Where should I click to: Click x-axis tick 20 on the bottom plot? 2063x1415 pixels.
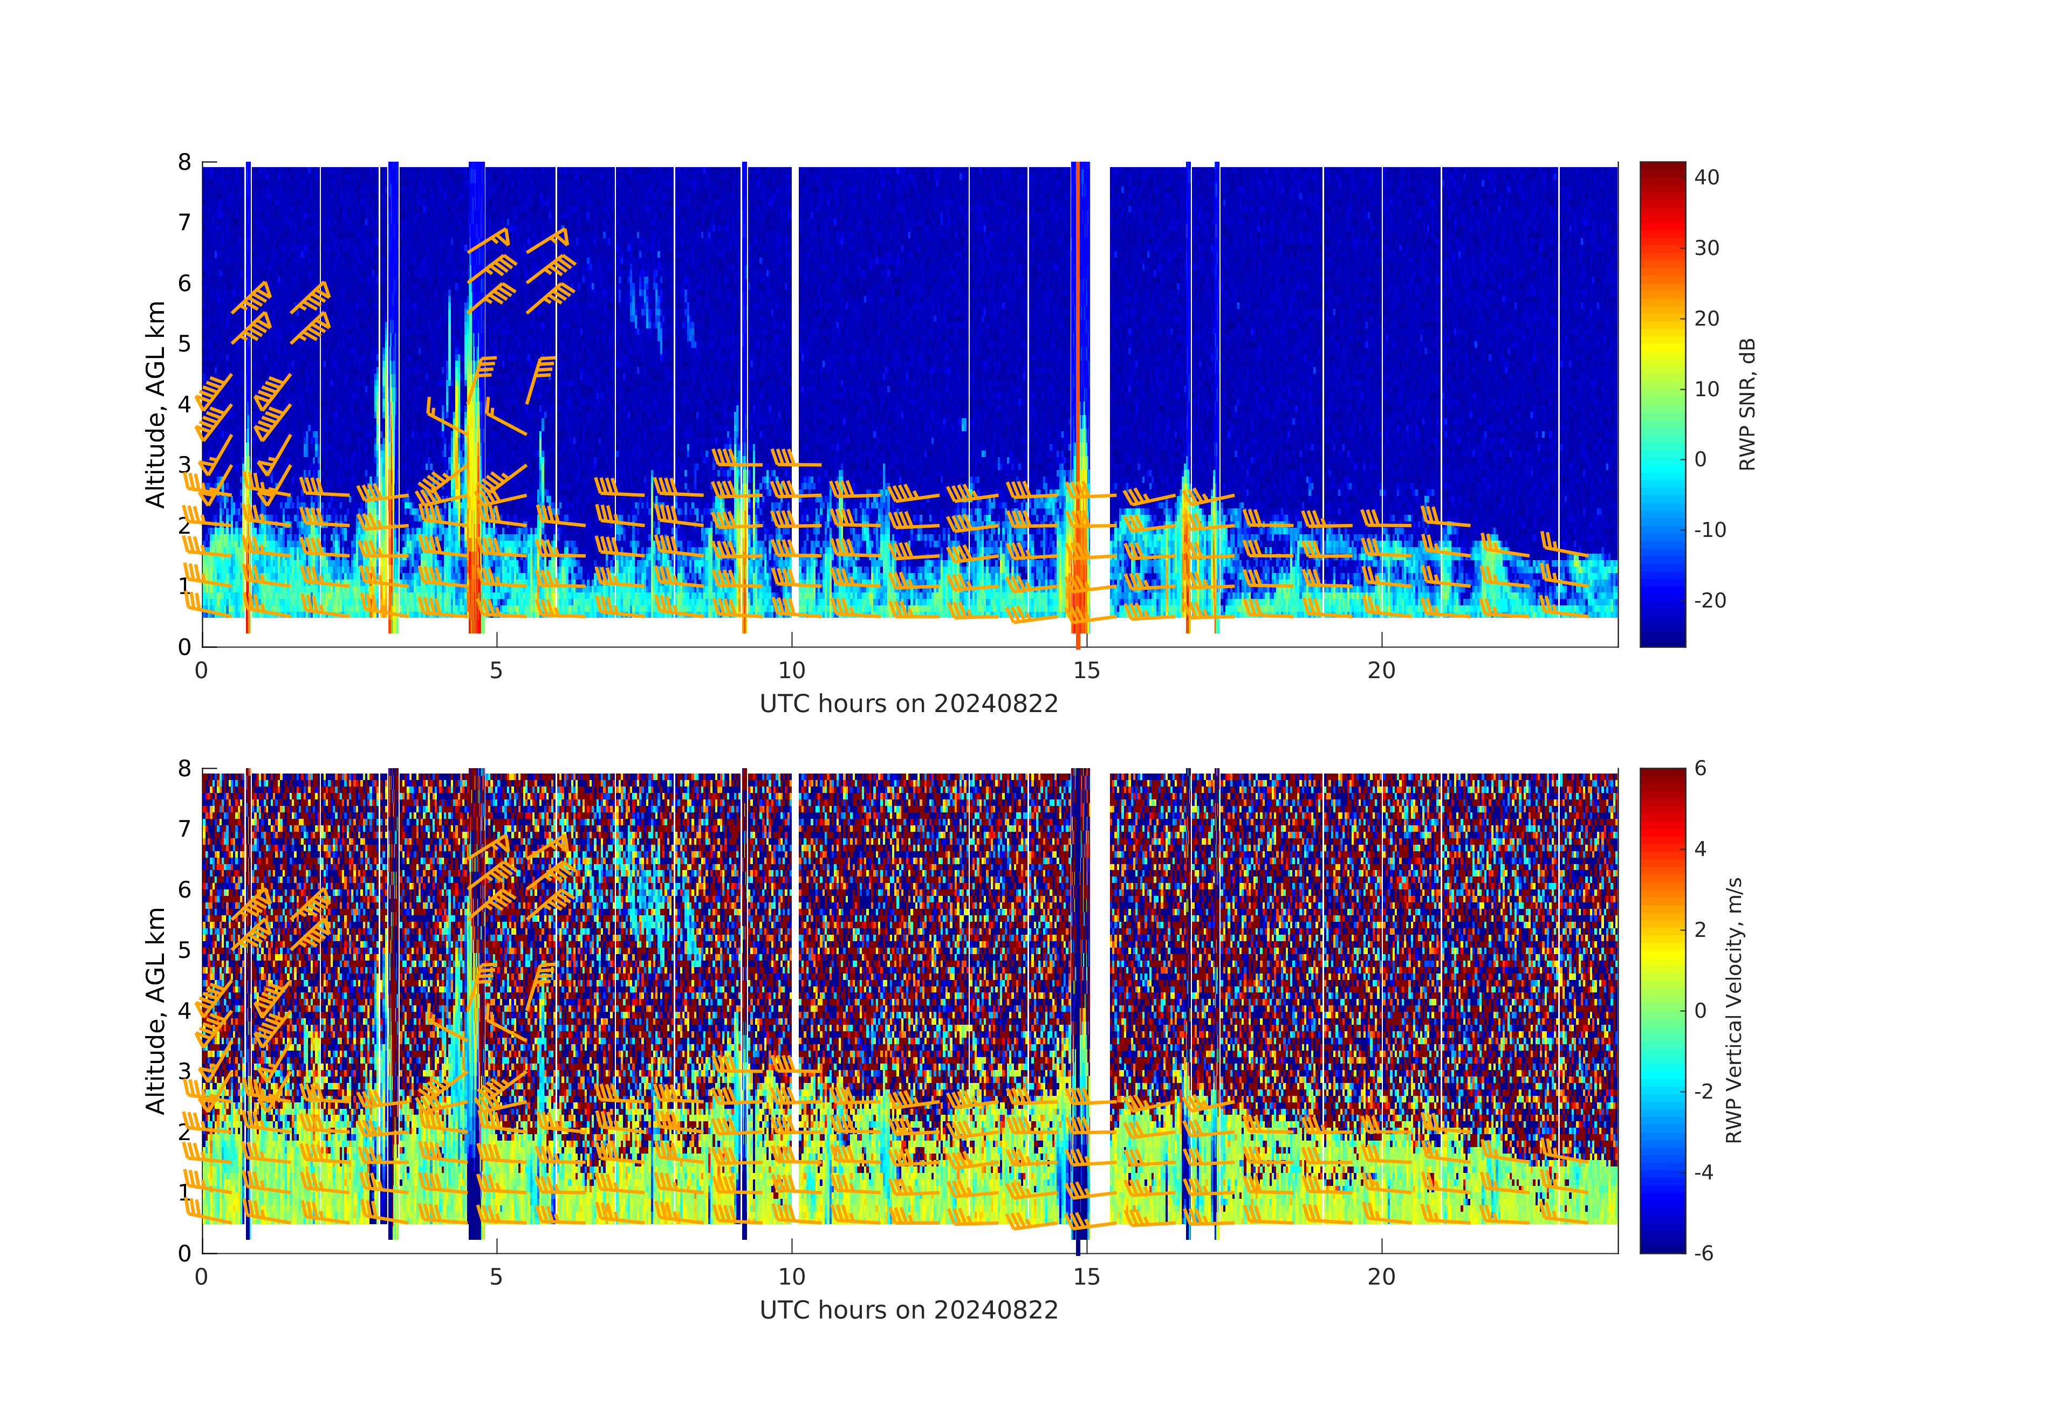[1381, 1276]
